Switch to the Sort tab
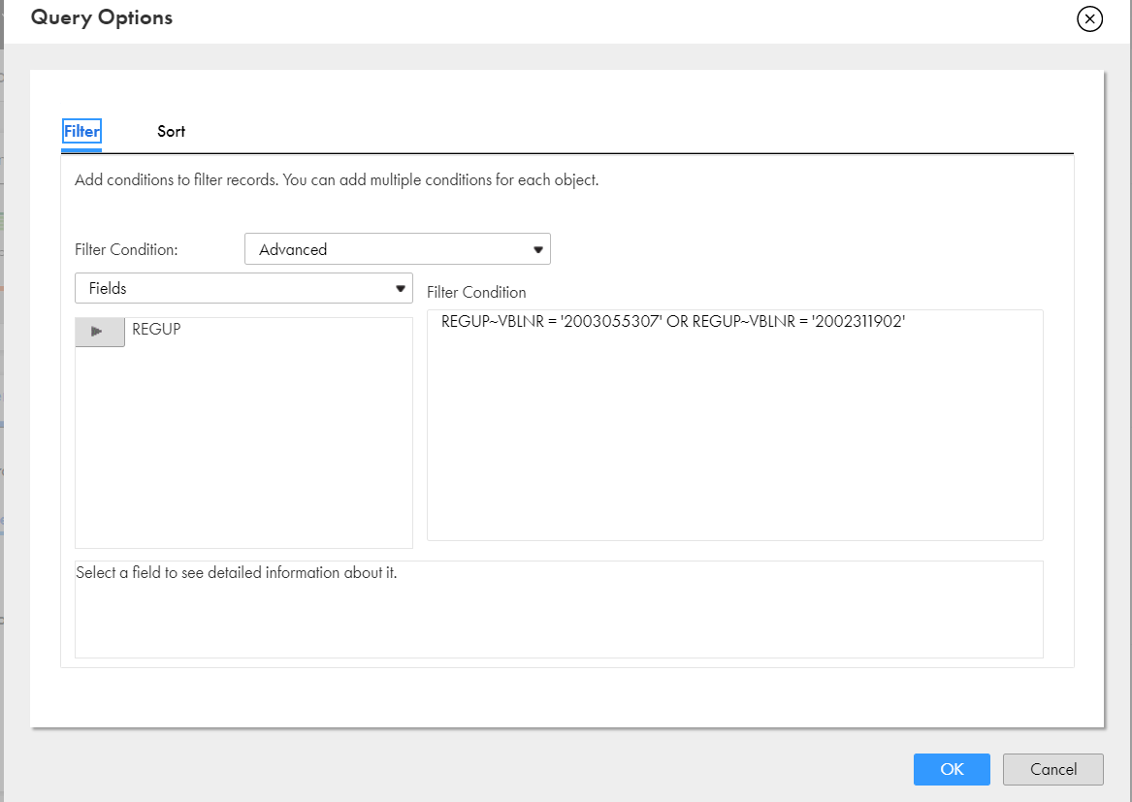 pos(171,131)
